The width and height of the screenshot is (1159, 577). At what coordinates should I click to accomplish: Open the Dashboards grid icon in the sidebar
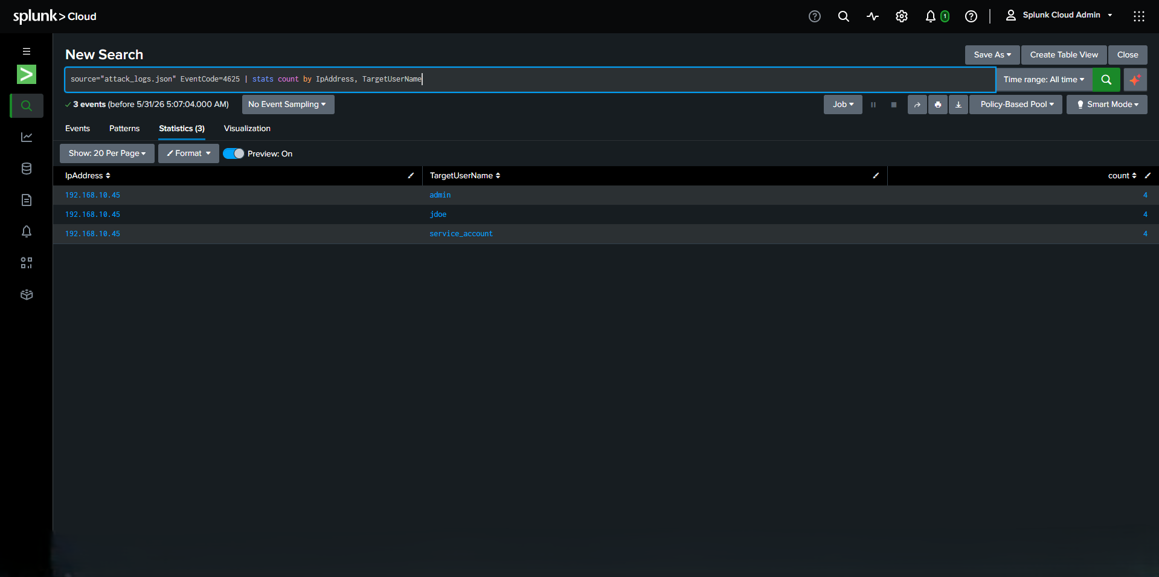[27, 263]
